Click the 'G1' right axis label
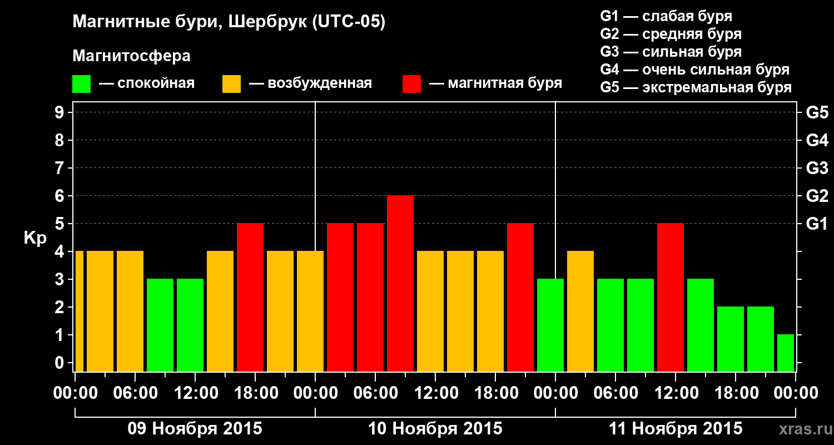Image resolution: width=834 pixels, height=445 pixels. tap(817, 224)
